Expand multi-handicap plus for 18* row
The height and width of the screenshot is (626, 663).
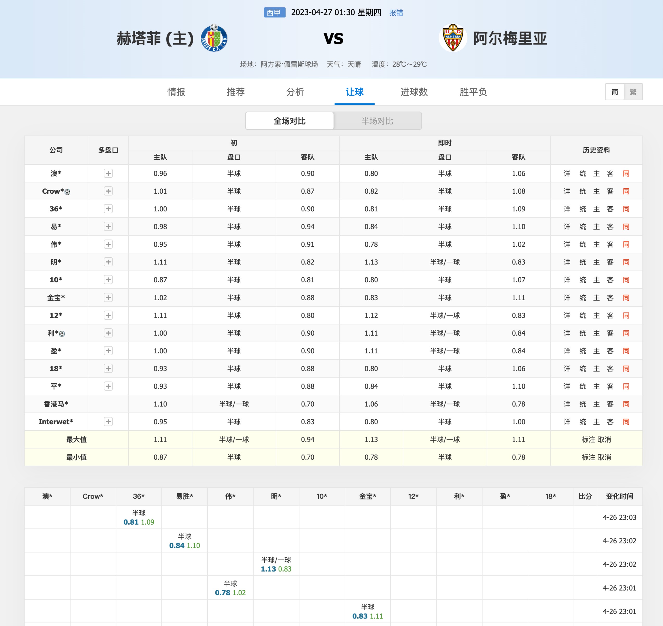click(x=108, y=369)
